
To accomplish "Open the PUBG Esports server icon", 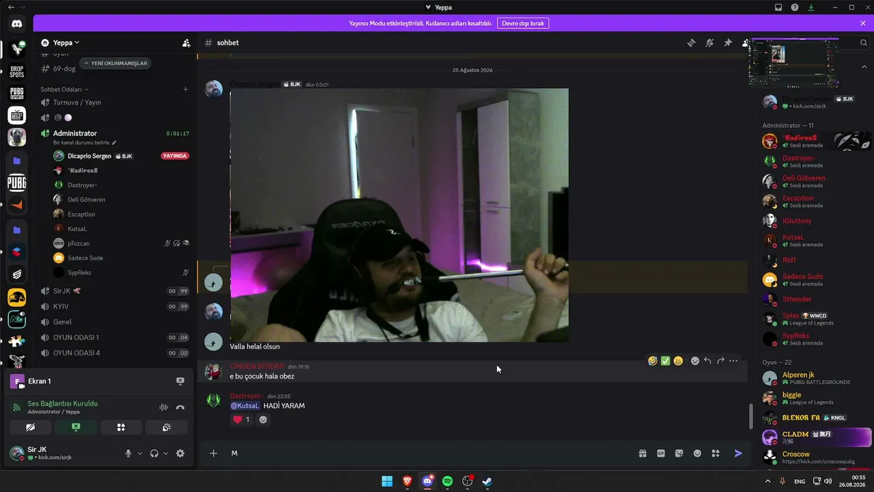I will point(17,93).
